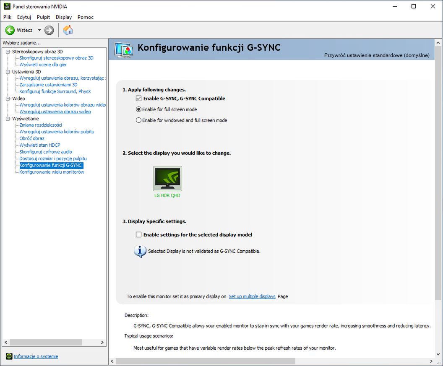Click the left panel horizontal scrollbar thumb
443x366 pixels.
tap(46, 342)
